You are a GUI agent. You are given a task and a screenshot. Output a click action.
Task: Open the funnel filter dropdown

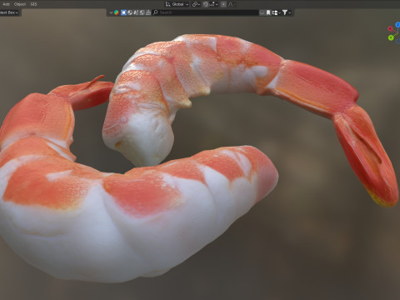click(286, 12)
